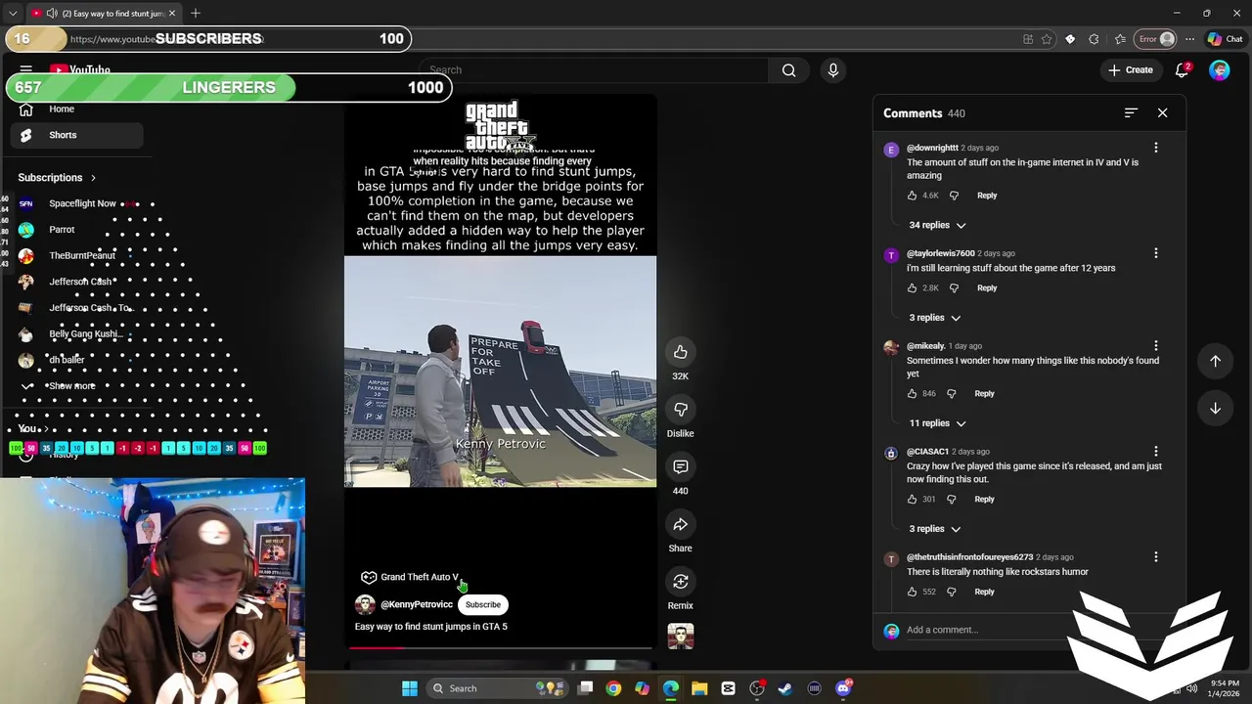Like the @taylorlewis7600 comment with 2.8K likes
Screen dimensions: 1252x704
coord(912,288)
